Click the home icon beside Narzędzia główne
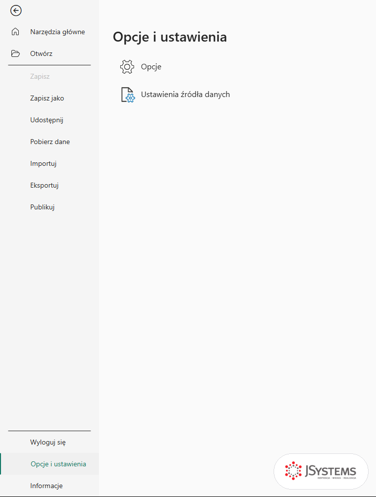Screen dimensions: 376x497 coord(15,32)
